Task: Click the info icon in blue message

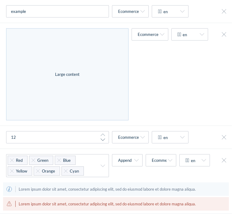Action: point(9,189)
